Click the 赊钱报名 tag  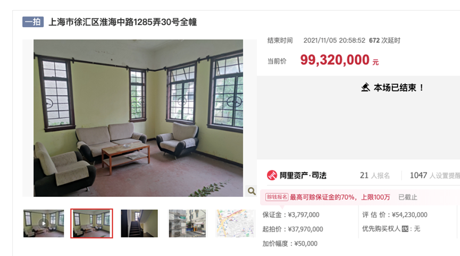(277, 197)
